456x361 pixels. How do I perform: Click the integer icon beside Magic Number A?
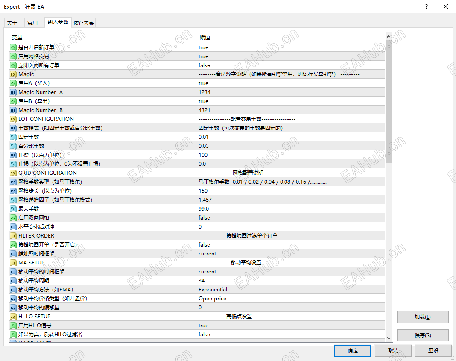tap(13, 92)
